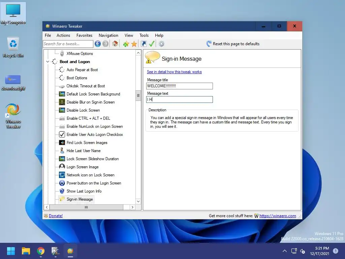Open the https://winaero.com link
345x259 pixels.
tap(278, 216)
